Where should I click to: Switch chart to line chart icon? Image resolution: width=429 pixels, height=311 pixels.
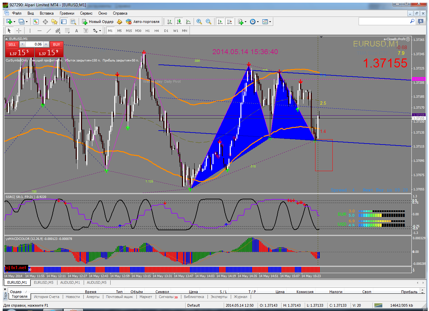point(188,22)
